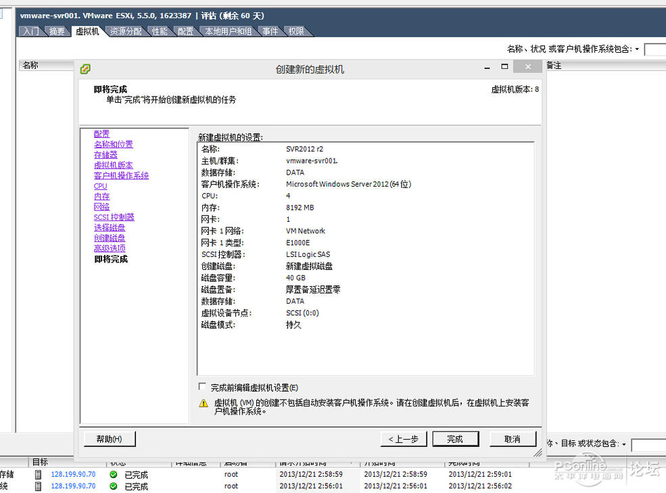666x493 pixels.
Task: Click the 完成 button to finish
Action: click(455, 439)
